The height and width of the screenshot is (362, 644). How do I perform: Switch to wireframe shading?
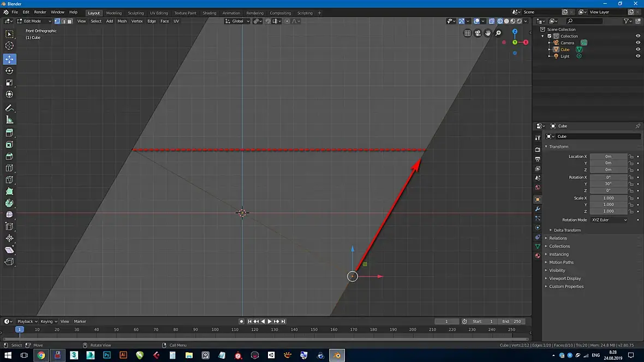pos(500,21)
